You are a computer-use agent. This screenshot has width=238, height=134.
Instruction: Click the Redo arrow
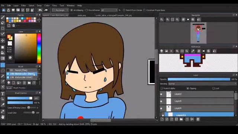46,10
